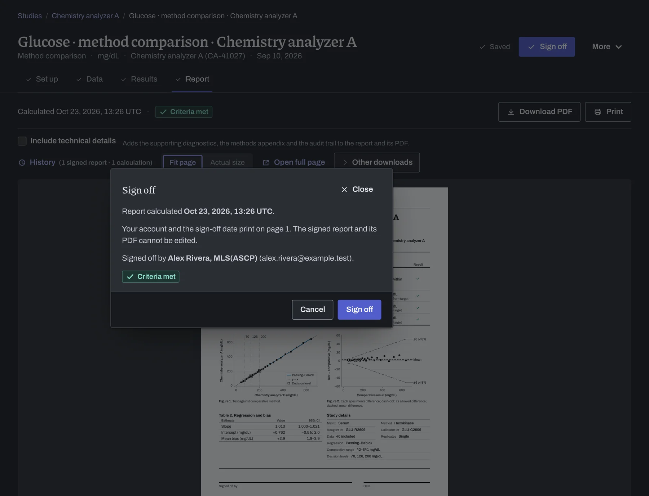Click the Download PDF button
649x496 pixels.
pos(539,112)
